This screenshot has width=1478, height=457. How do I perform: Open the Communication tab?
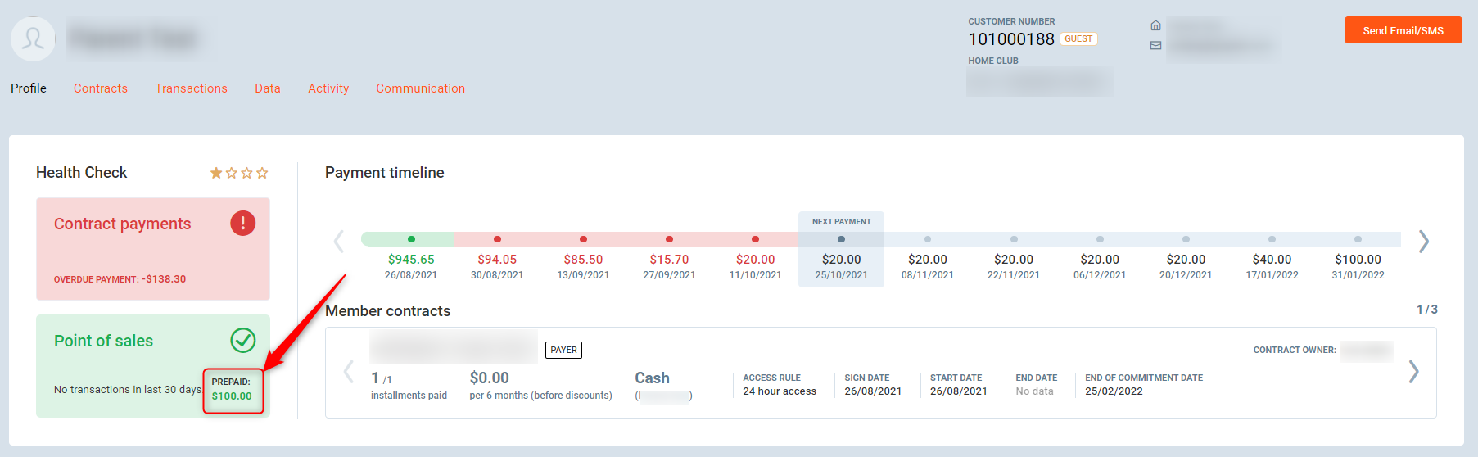(420, 88)
